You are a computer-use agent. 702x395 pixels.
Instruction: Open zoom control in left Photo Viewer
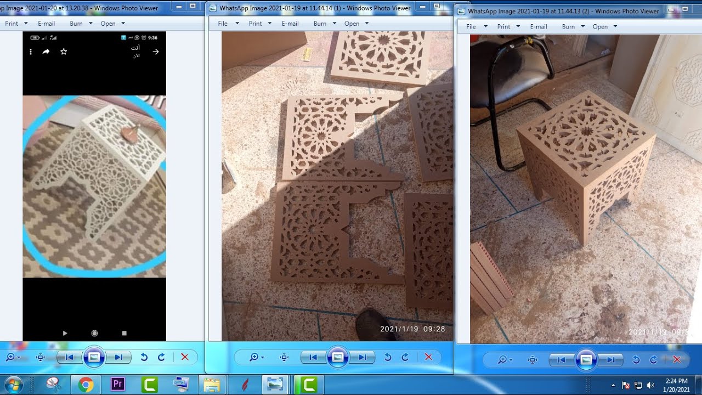12,357
